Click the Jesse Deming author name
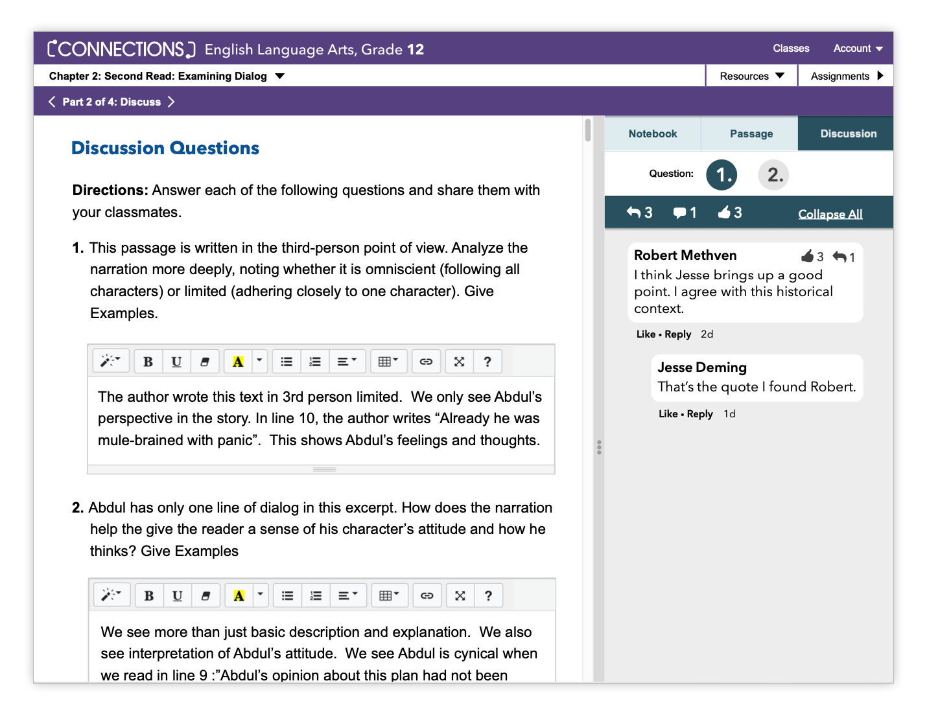The image size is (927, 718). [702, 367]
